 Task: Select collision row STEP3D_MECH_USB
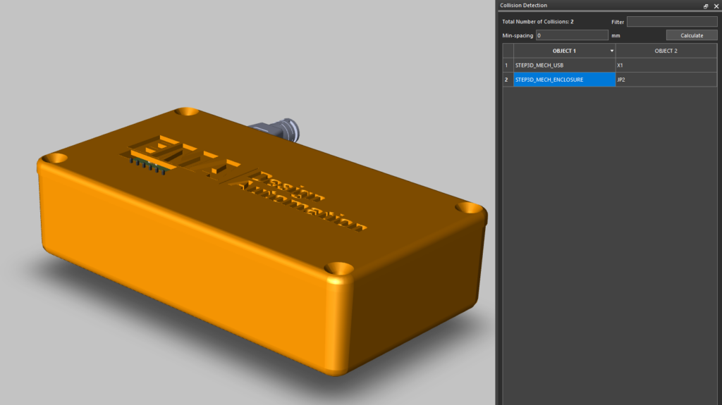[x=564, y=66]
